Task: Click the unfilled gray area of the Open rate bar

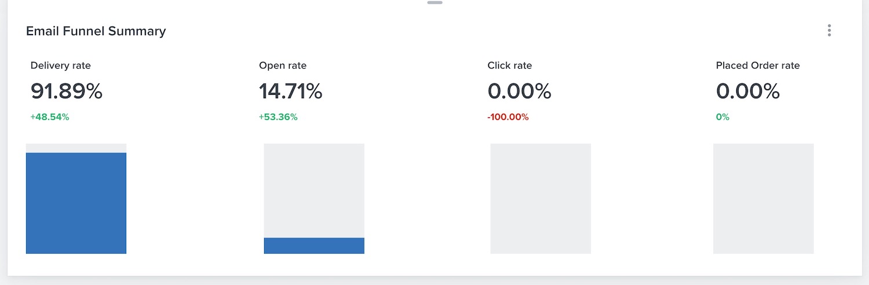Action: coord(314,190)
